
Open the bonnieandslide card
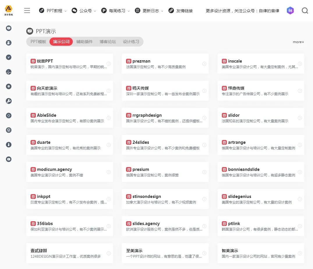click(261, 172)
